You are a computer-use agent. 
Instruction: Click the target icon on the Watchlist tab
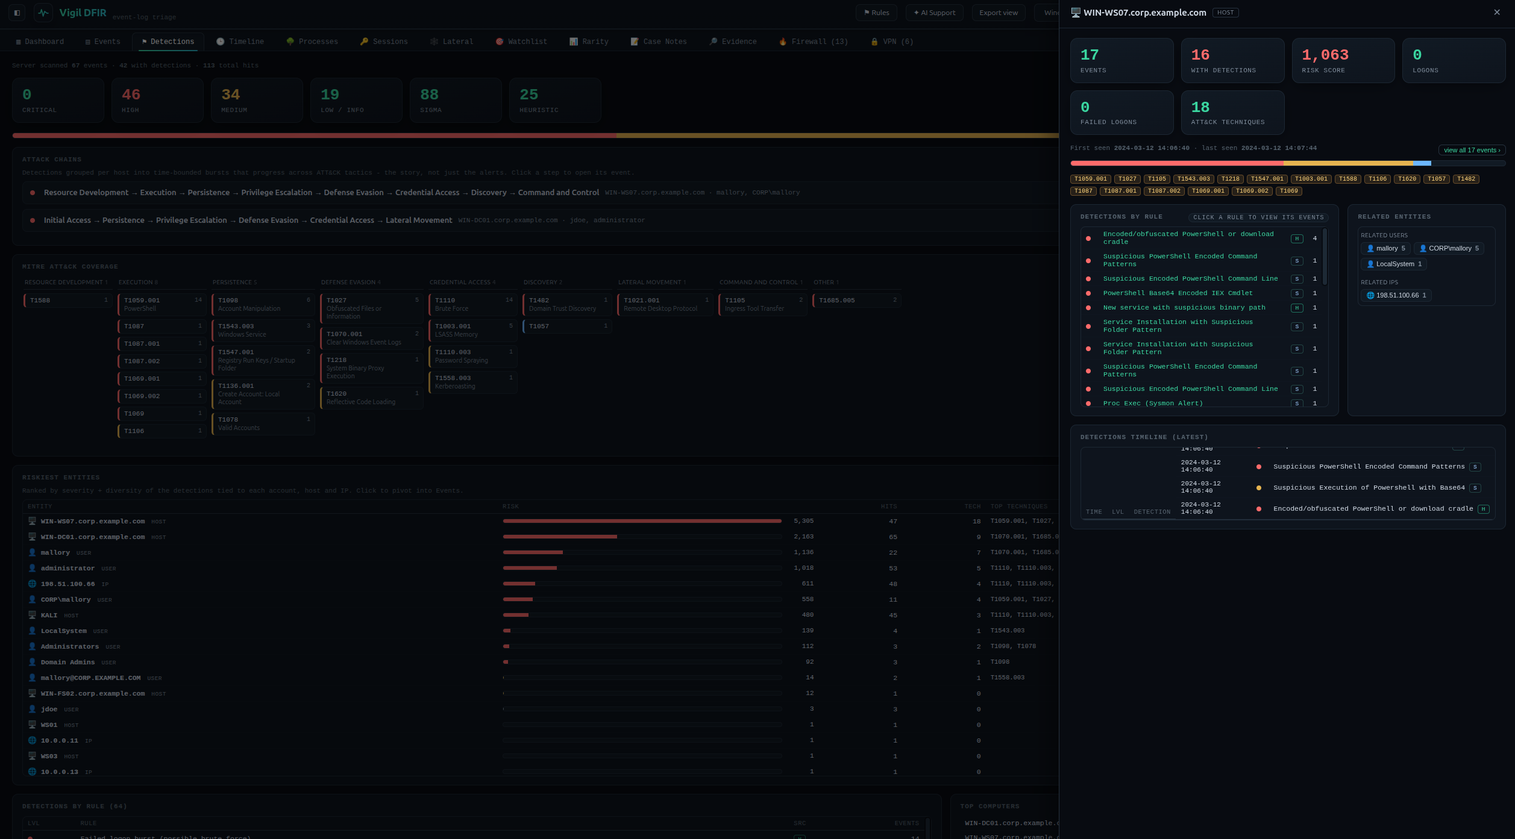point(500,42)
